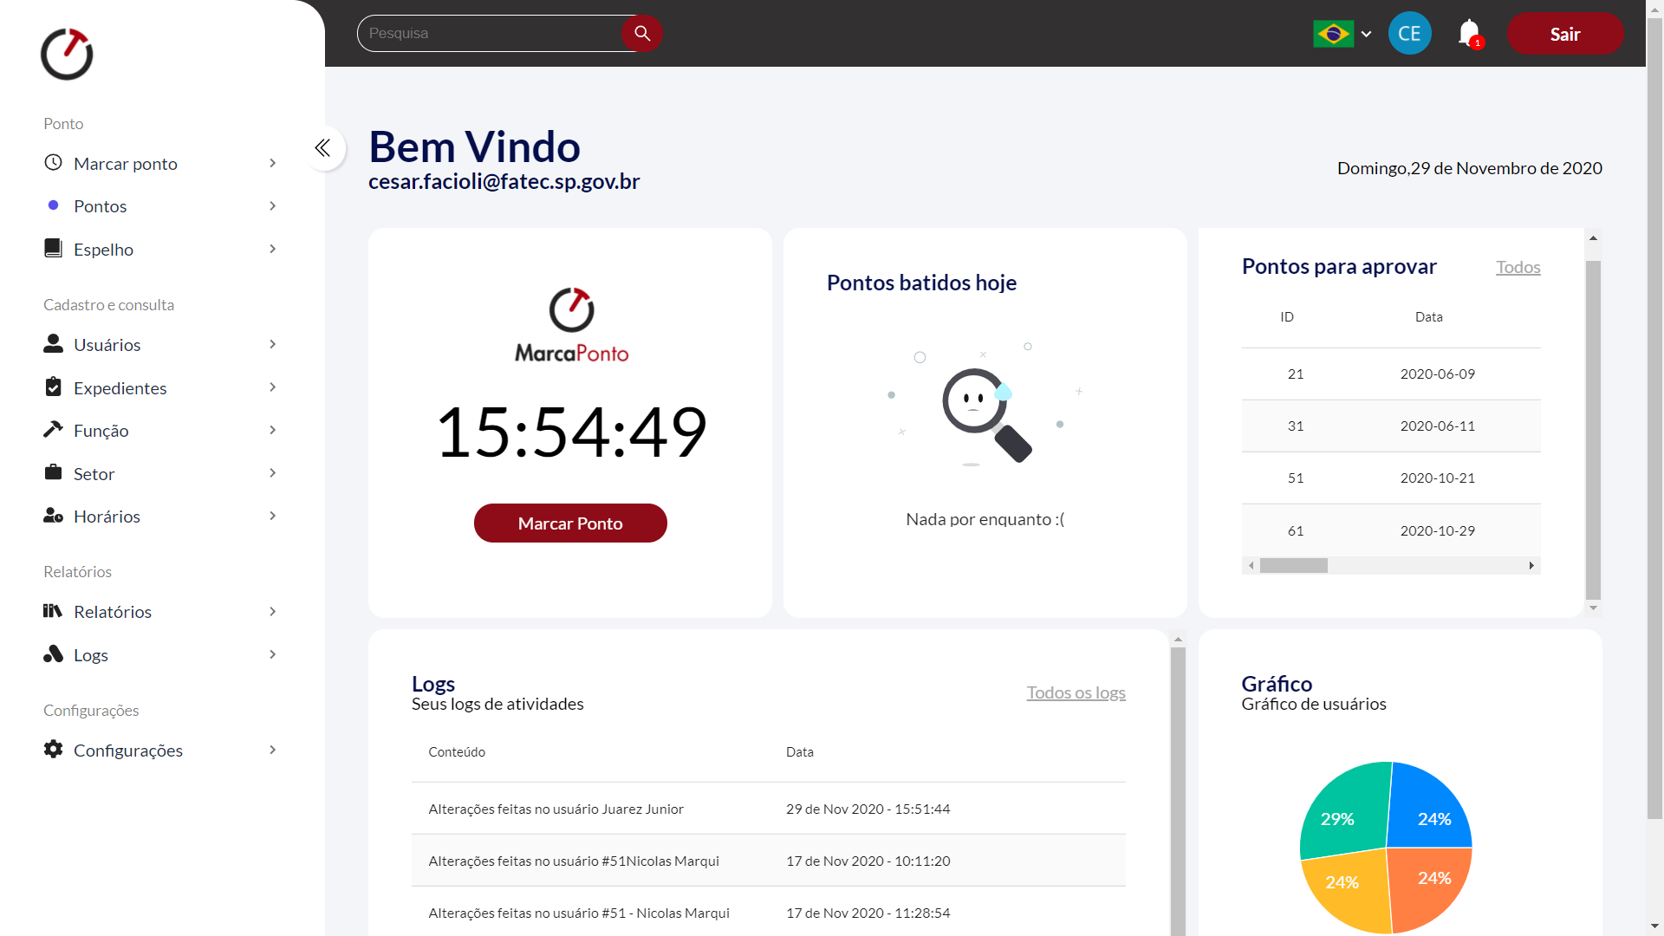
Task: Focus the Pesquisa search field
Action: pos(490,33)
